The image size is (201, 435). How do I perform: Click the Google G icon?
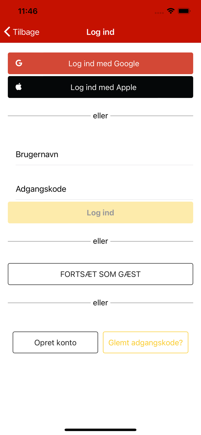click(x=19, y=63)
